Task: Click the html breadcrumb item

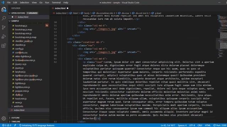Action: 74,13
